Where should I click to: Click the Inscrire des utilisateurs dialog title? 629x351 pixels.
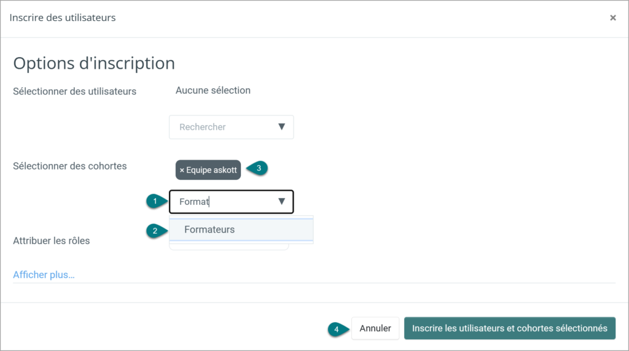[x=63, y=18]
